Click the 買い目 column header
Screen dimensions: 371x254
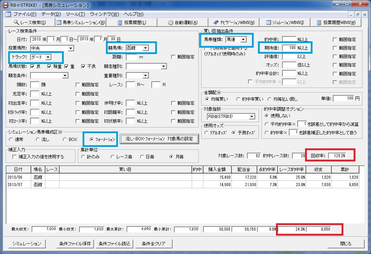tap(125, 170)
